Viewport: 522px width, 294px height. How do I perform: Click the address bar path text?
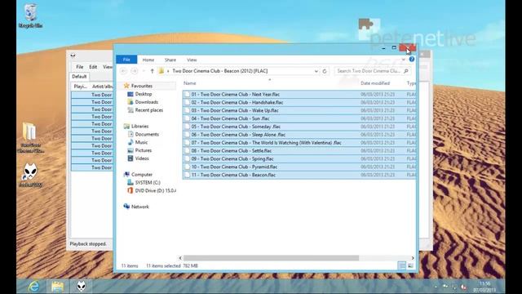tap(220, 71)
